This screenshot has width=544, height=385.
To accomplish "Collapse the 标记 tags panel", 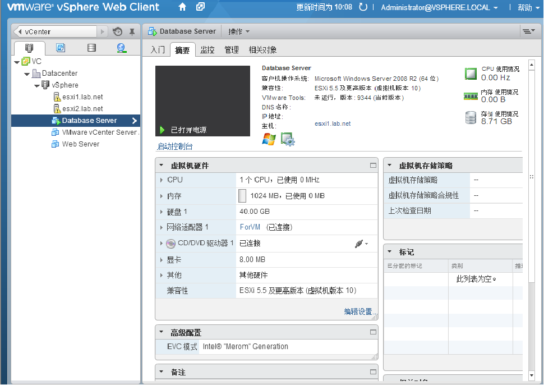I will tap(390, 251).
